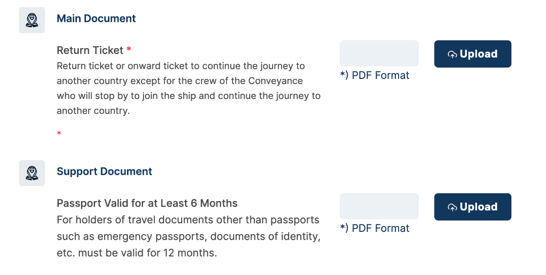Screen dimensions: 546x275
Task: Click cloud upload icon in Passport upload button
Action: click(452, 207)
